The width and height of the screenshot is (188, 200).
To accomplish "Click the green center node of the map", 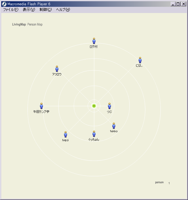I will (x=94, y=106).
